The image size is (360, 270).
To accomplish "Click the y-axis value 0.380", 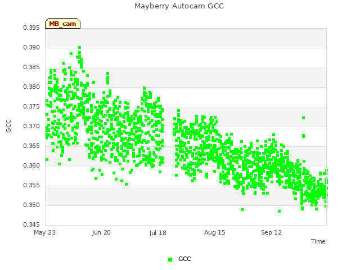I will (31, 87).
